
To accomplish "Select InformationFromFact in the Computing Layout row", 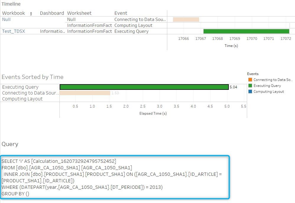I will pos(90,25).
